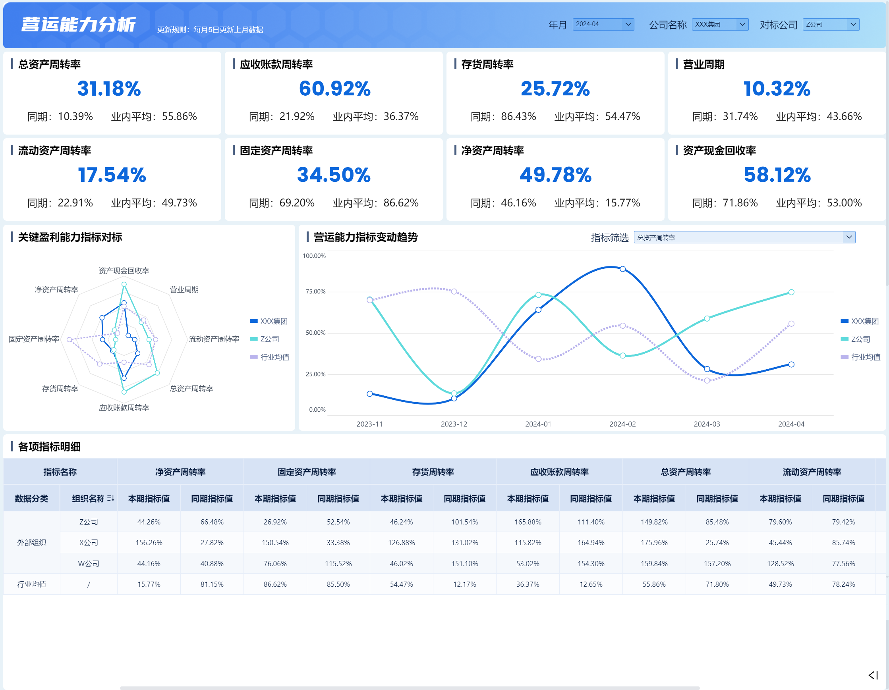Click the 应收账款周转率 KPI value 60.92%
Viewport: 889px width, 690px height.
[334, 89]
